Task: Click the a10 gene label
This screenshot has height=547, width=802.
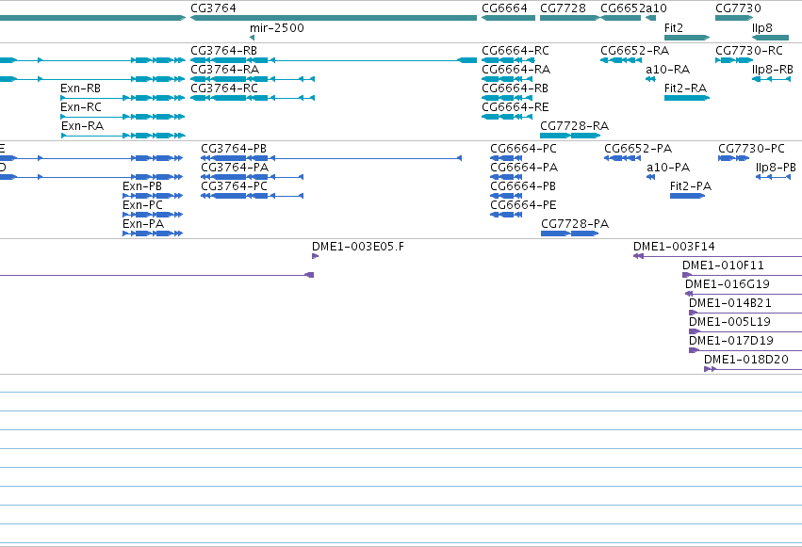Action: point(656,8)
